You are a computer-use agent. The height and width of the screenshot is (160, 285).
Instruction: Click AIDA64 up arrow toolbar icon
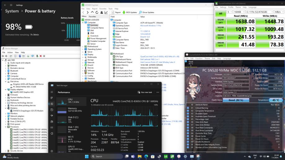tap(92, 12)
